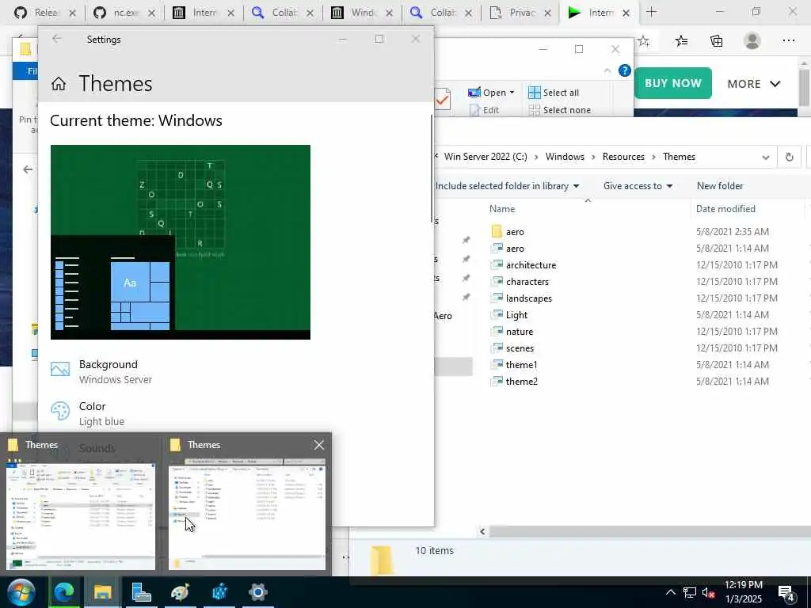
Task: Click Select none in the Explorer ribbon
Action: [560, 110]
